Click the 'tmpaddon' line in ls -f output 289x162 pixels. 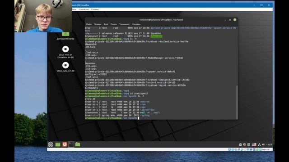pos(90,63)
